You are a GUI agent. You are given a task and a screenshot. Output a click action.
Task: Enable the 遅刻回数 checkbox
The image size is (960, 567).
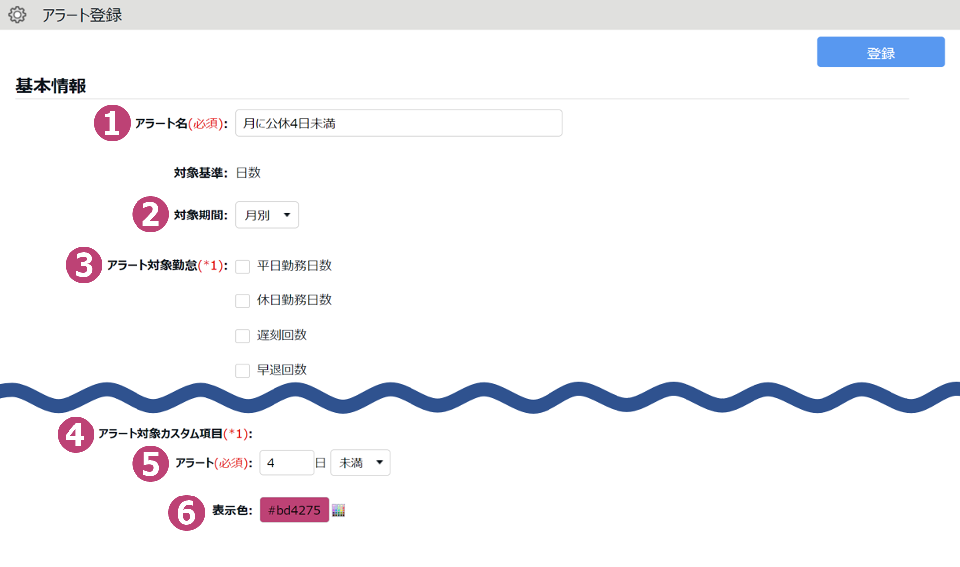pos(242,336)
